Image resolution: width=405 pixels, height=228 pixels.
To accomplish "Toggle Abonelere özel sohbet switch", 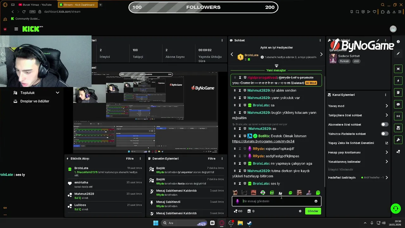I will (x=384, y=124).
